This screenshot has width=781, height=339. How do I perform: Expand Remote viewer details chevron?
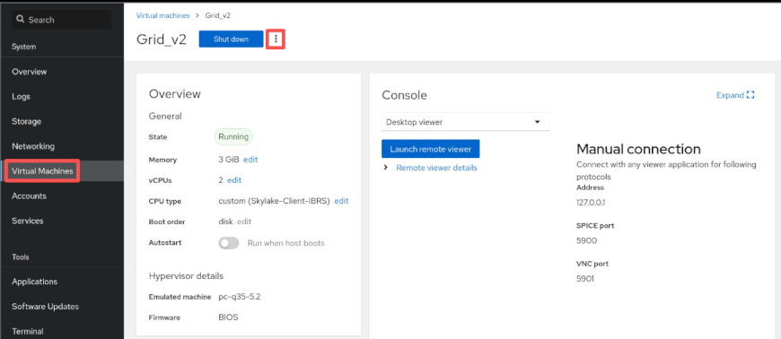coord(386,168)
